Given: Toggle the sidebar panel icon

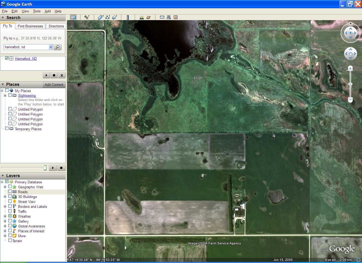Looking at the screenshot, I should point(73,17).
